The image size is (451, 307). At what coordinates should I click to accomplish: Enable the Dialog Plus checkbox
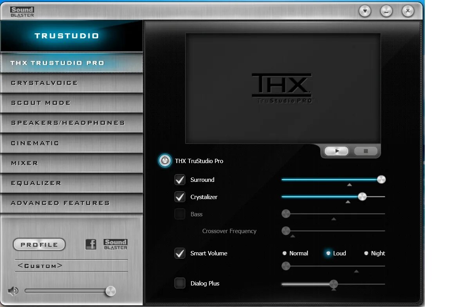180,283
